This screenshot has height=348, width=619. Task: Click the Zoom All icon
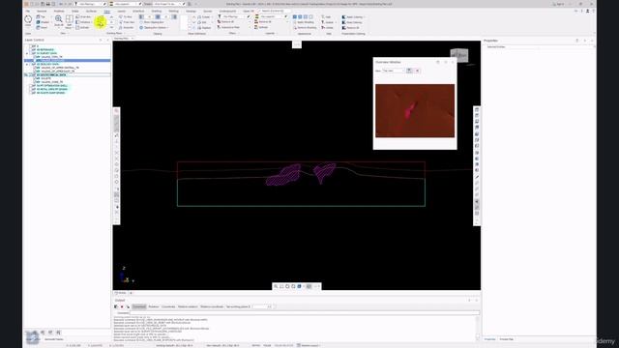point(58,21)
